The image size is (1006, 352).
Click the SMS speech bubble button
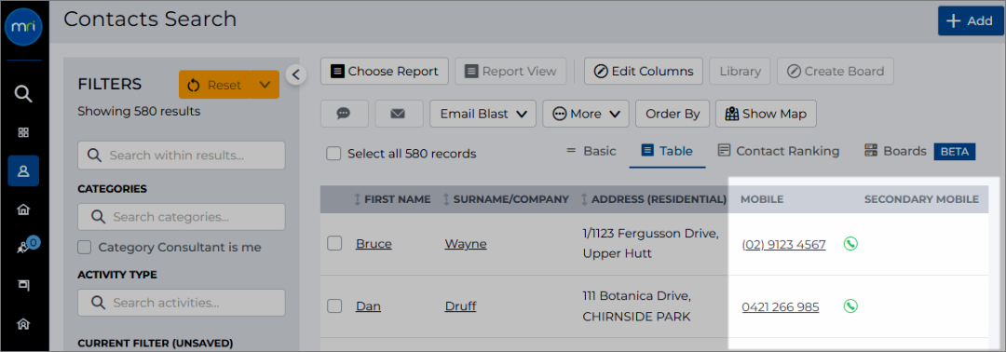(344, 114)
